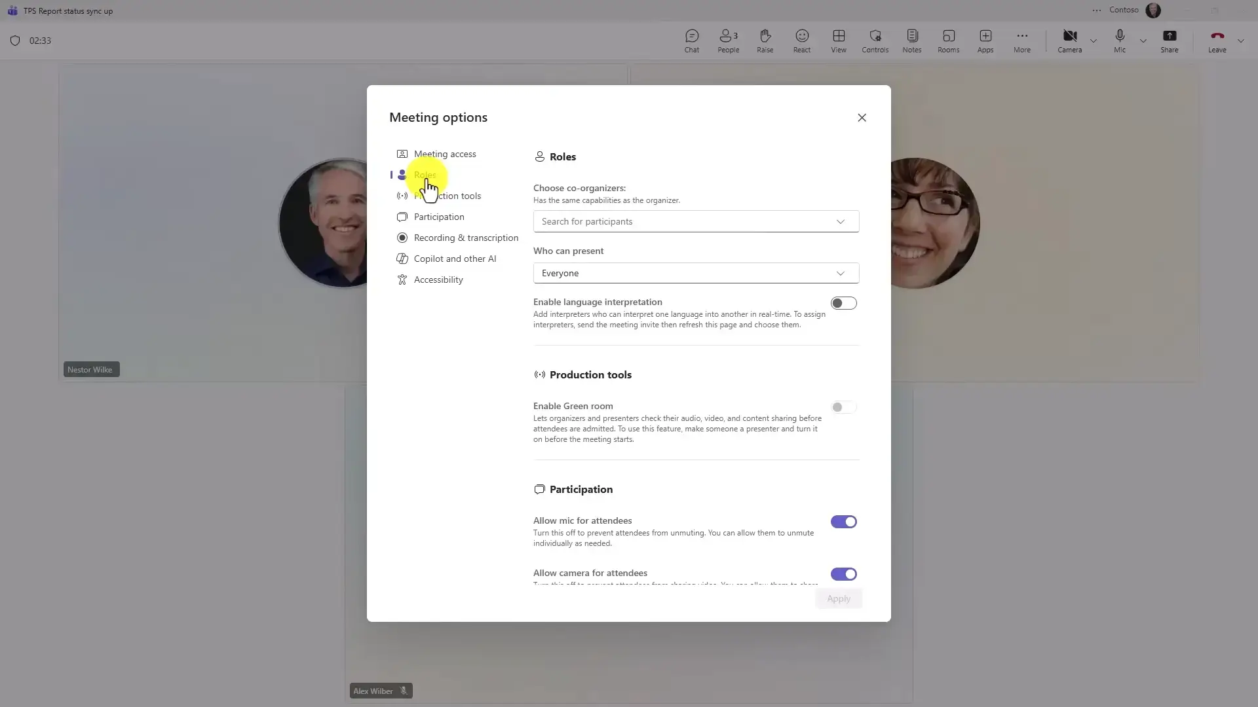Toggle Enable language interpretation
This screenshot has width=1258, height=707.
[x=843, y=303]
